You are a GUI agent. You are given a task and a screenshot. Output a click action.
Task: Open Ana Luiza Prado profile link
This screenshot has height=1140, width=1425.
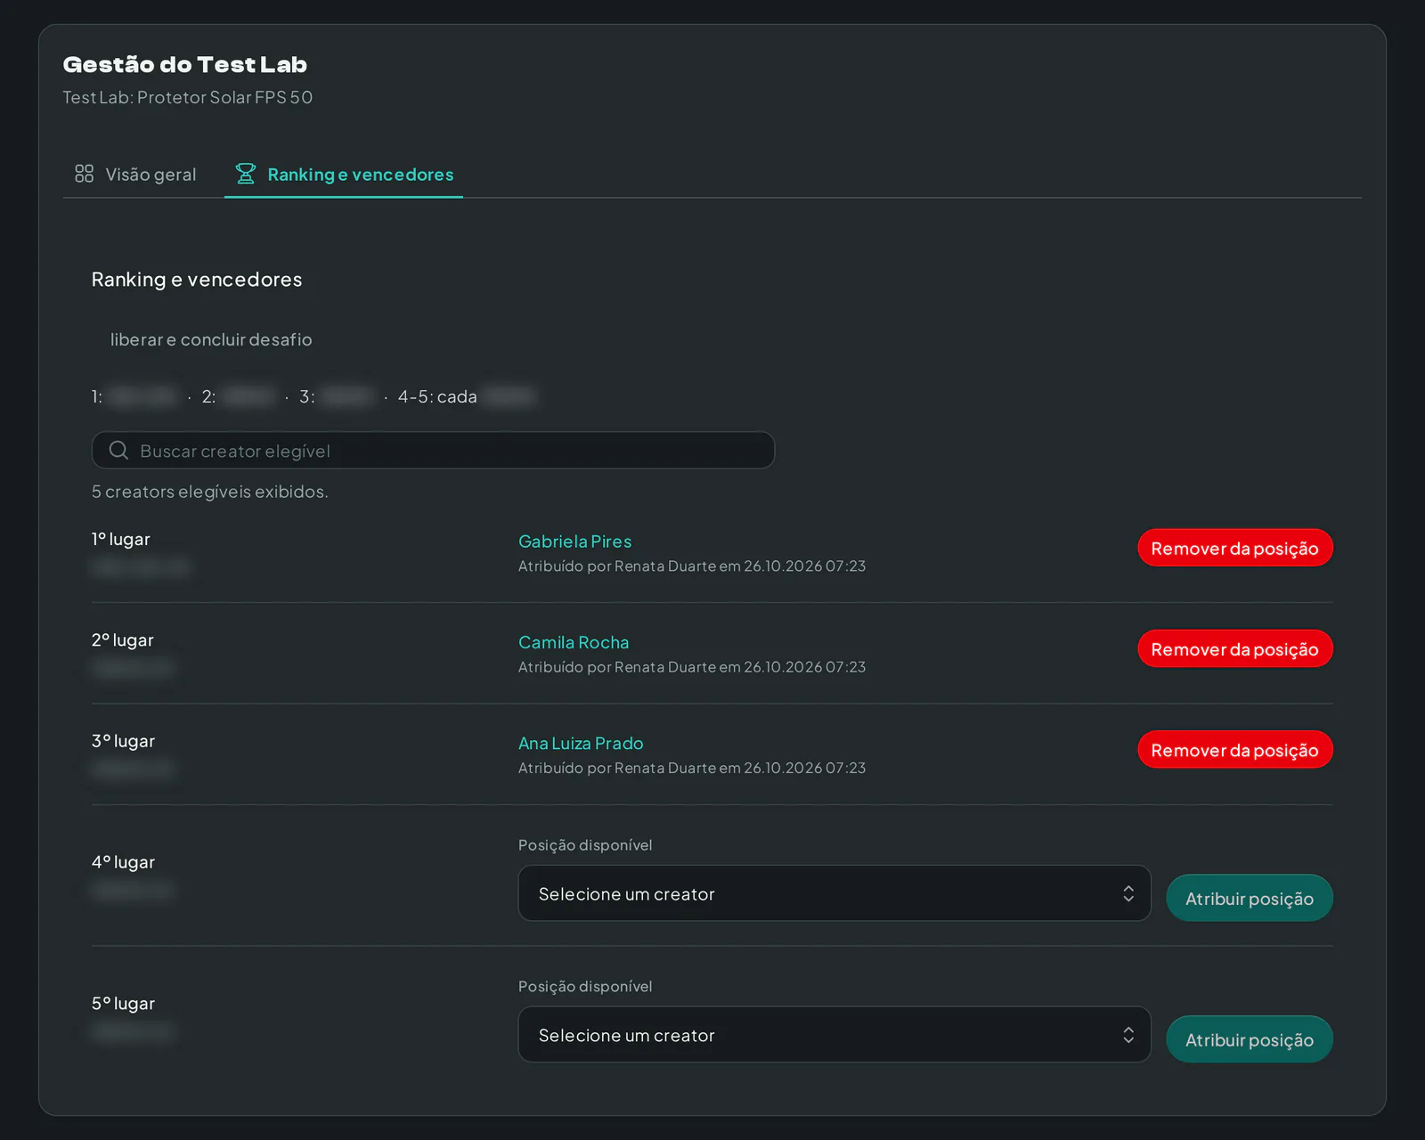pos(581,743)
